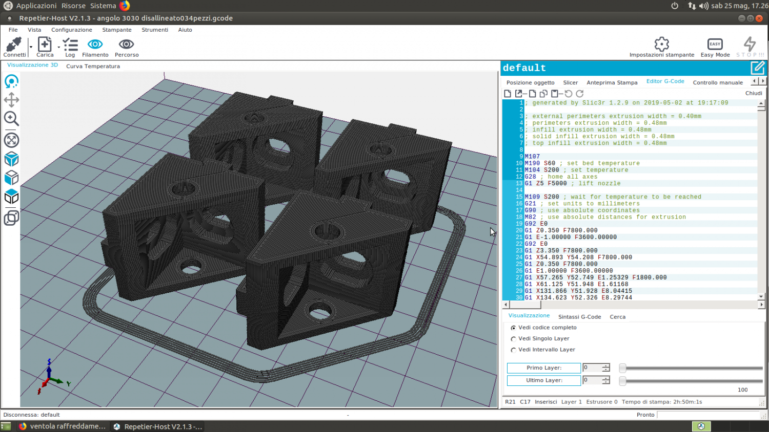
Task: Toggle Filamento visibility eye
Action: 95,45
